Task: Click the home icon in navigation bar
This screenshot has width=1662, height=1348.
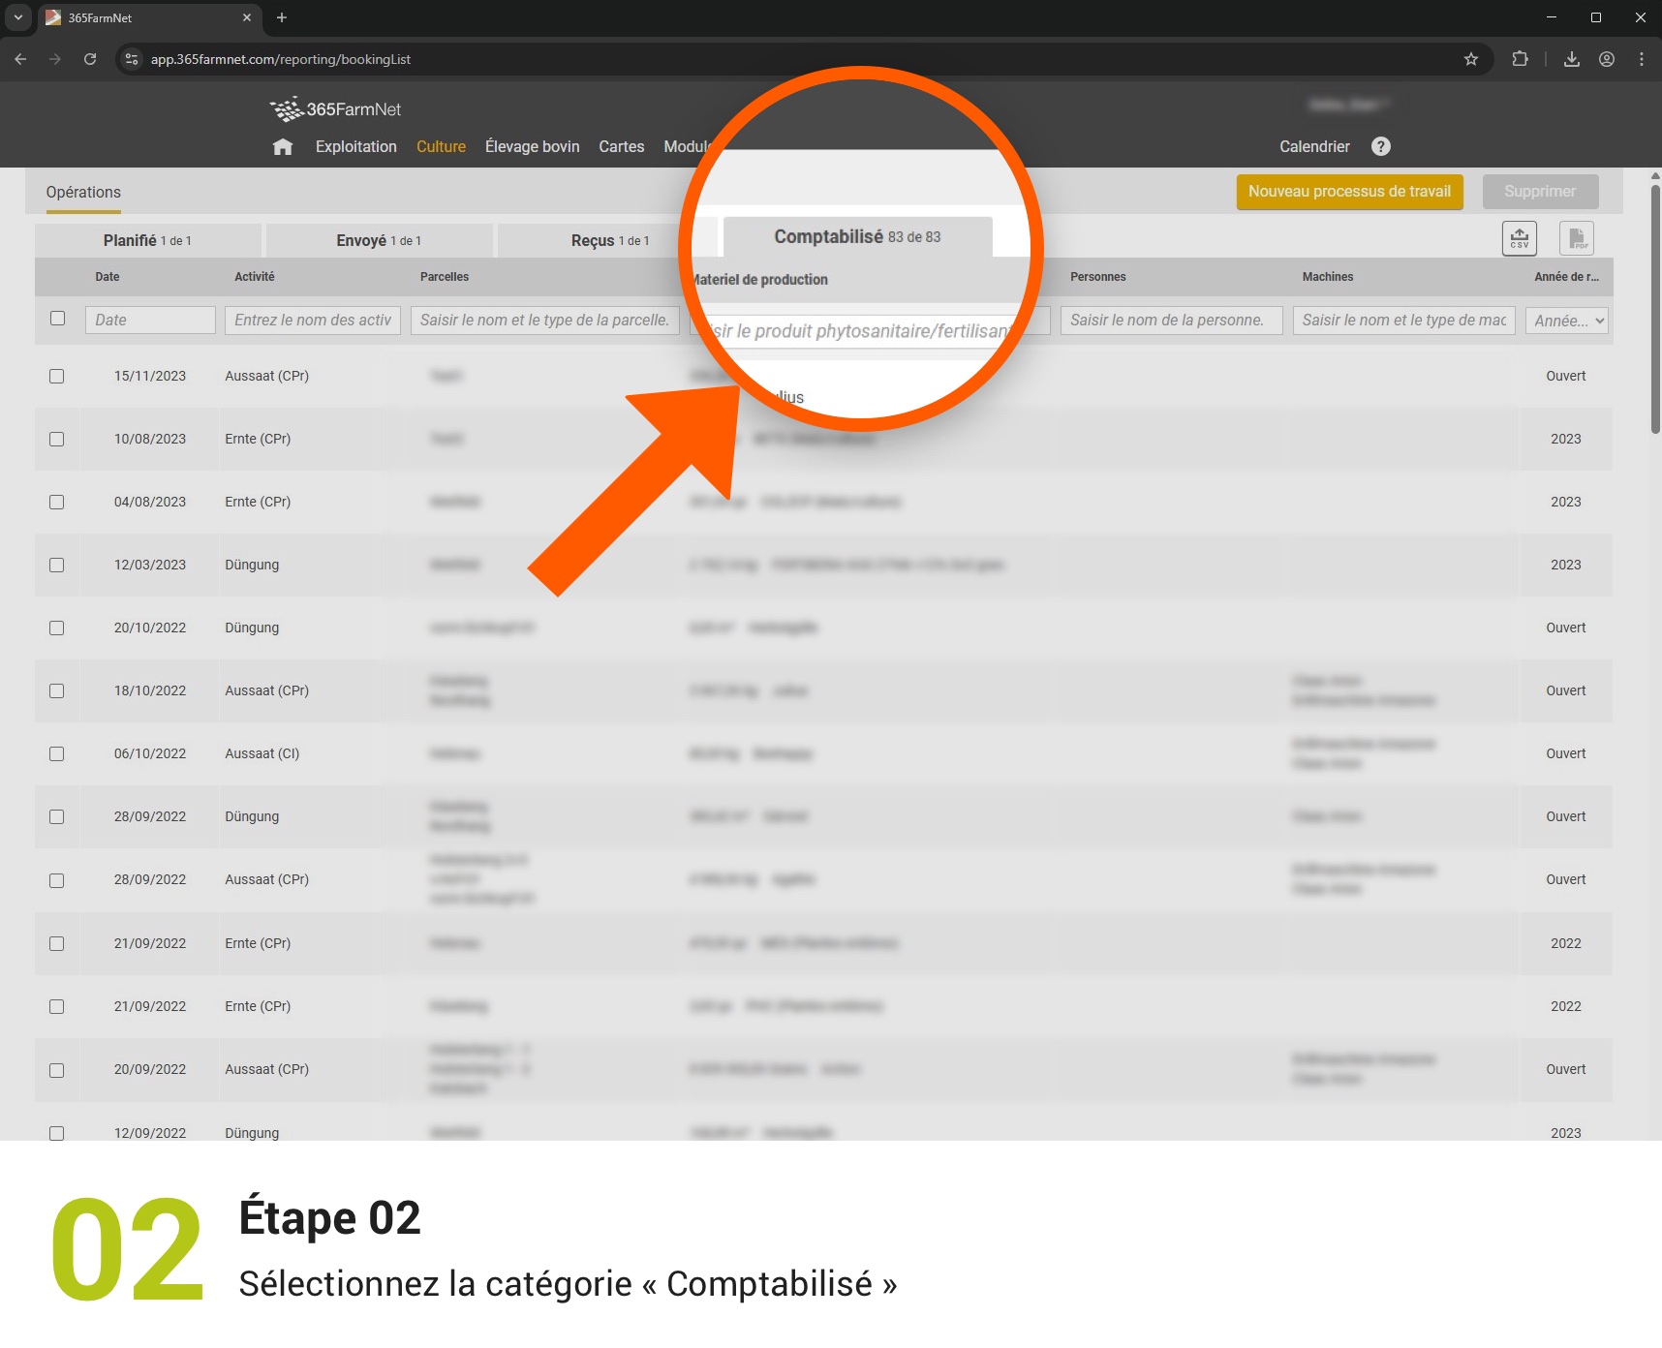Action: tap(283, 147)
